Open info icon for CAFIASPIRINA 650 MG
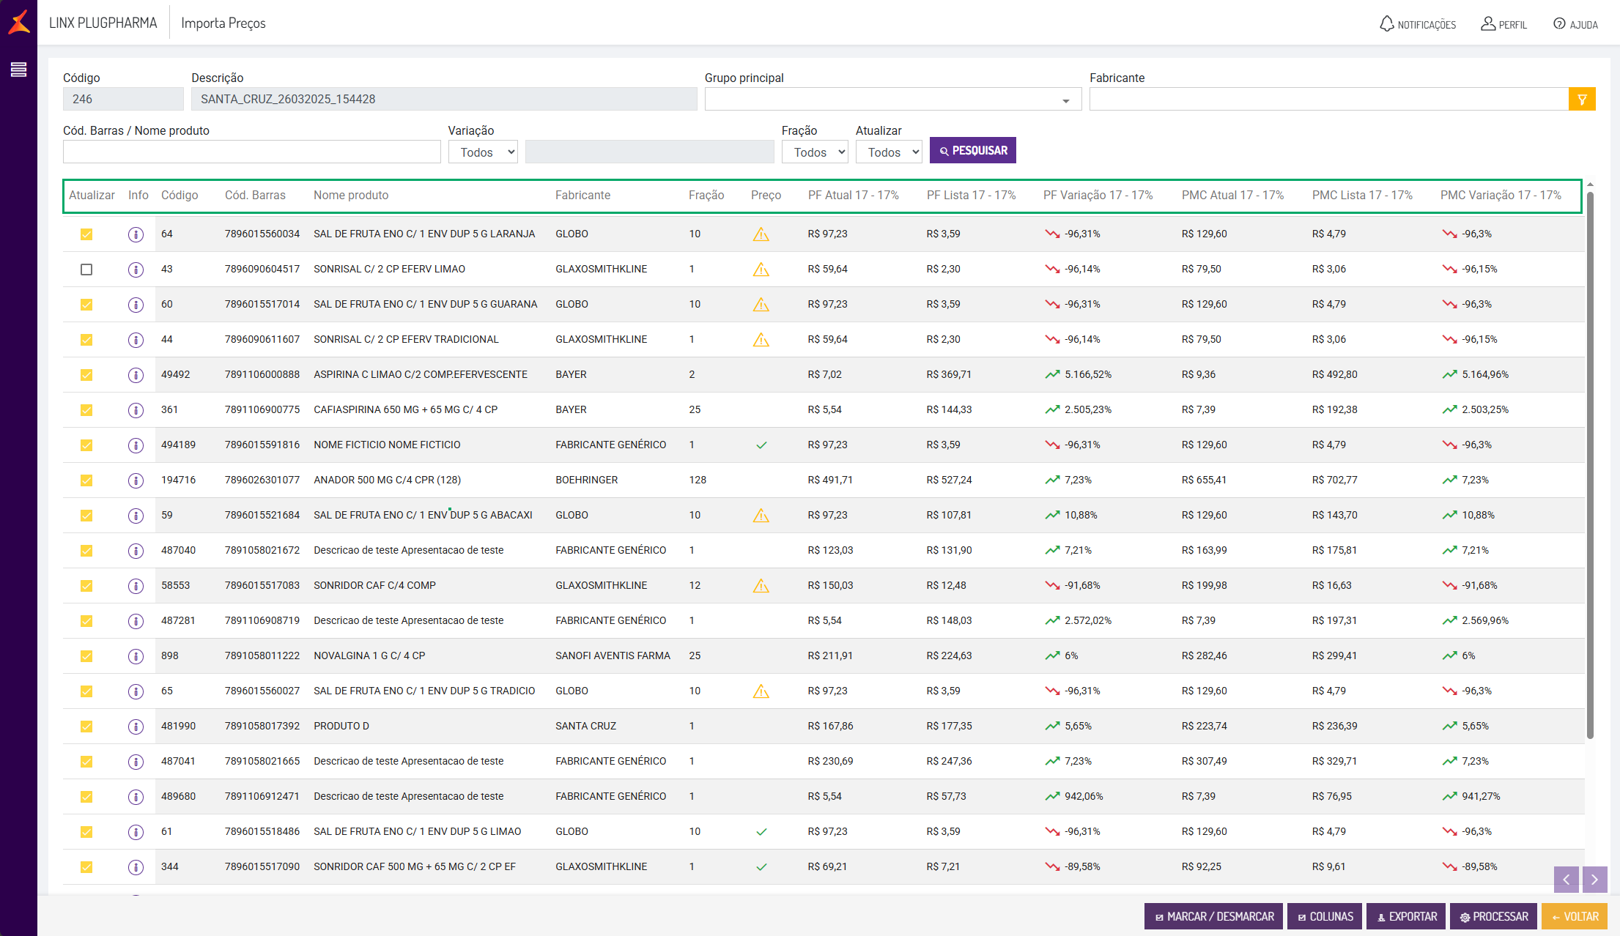Viewport: 1620px width, 936px height. pos(136,410)
